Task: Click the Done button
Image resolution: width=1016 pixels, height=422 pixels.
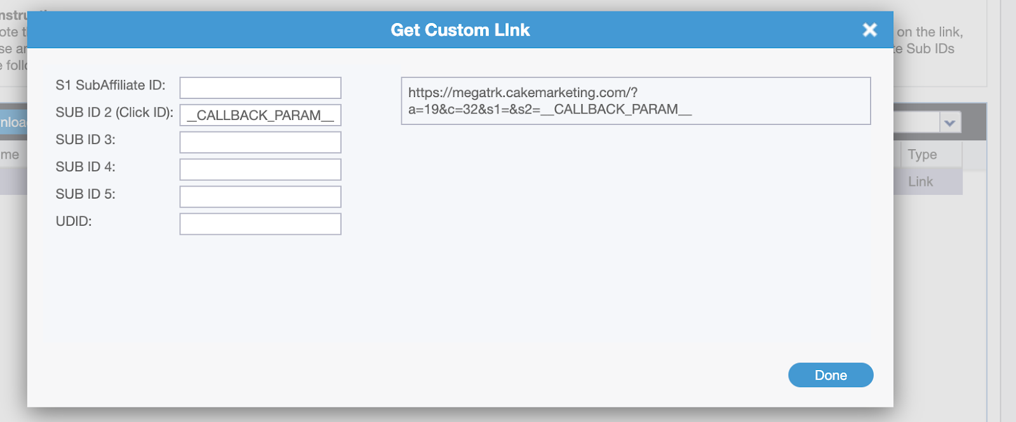Action: [831, 375]
